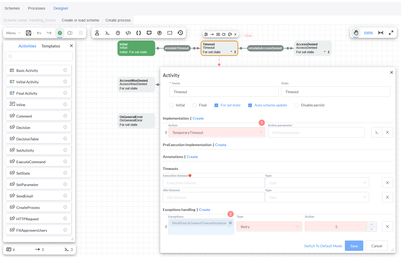
Task: Open the Actors (person) toolbar icon
Action: pos(97,33)
